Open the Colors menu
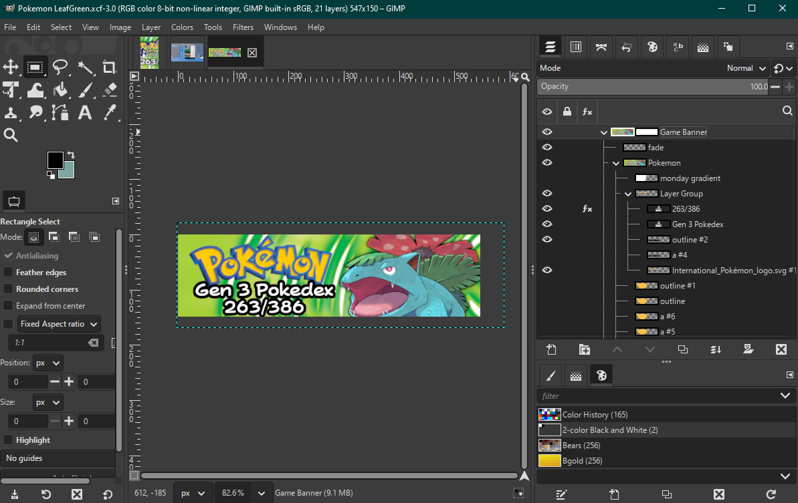 (182, 27)
